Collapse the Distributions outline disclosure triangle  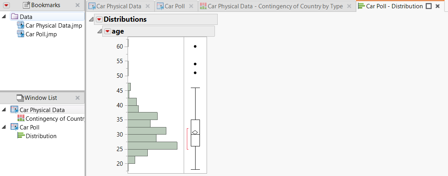point(92,19)
